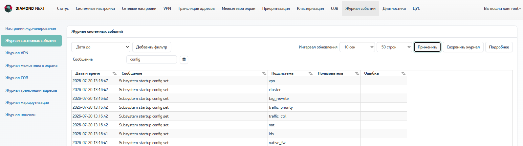Sort by Ошибка column arrows

coord(403,73)
